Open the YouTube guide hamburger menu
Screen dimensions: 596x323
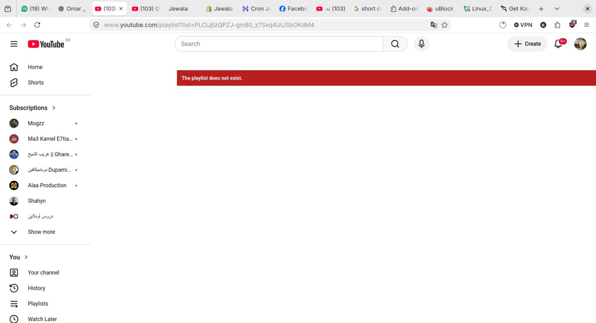(x=14, y=44)
